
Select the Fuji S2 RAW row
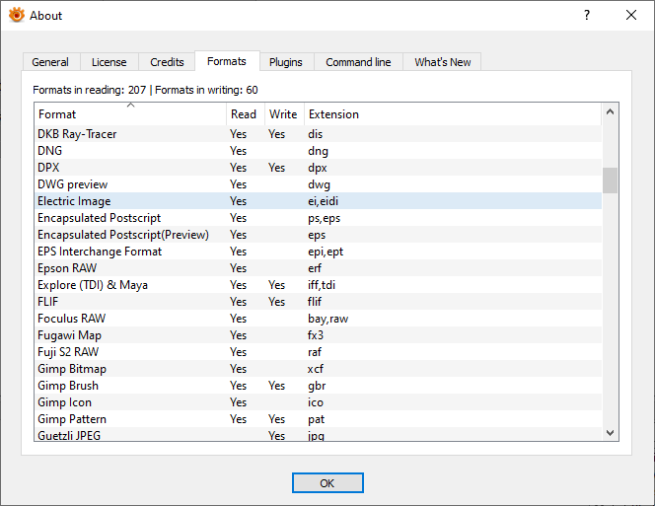pos(319,352)
